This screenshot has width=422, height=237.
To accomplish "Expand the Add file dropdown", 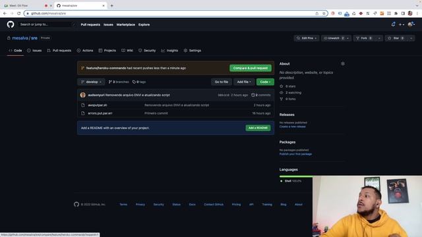I will 244,82.
